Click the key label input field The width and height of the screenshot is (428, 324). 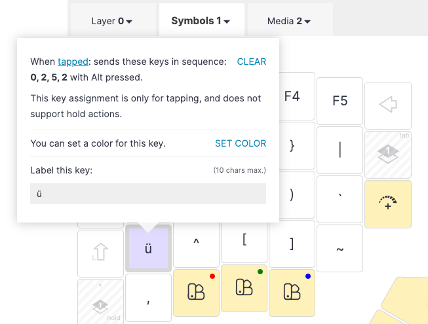pos(148,194)
